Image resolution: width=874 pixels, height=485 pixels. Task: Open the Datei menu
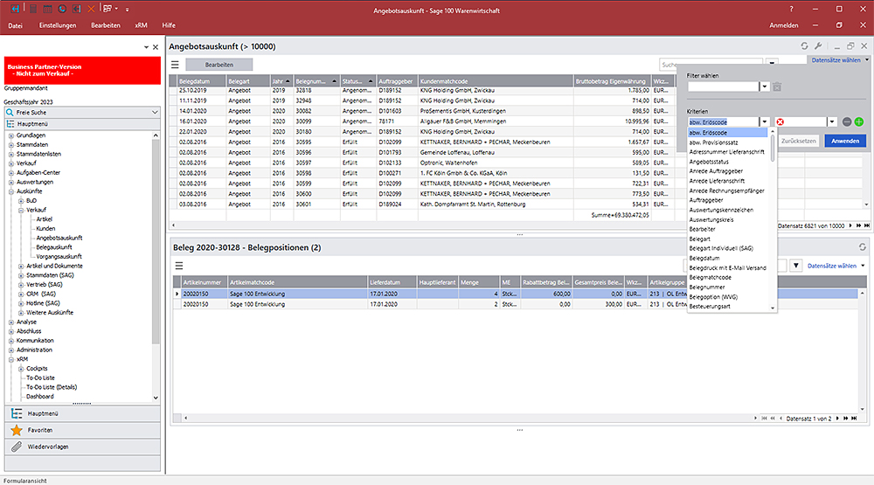(x=16, y=25)
